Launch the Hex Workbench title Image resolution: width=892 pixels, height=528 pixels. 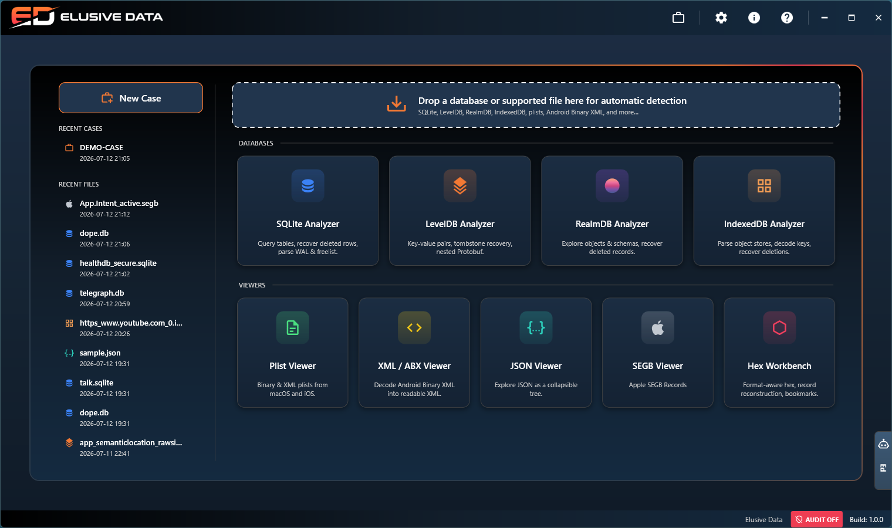pos(779,366)
